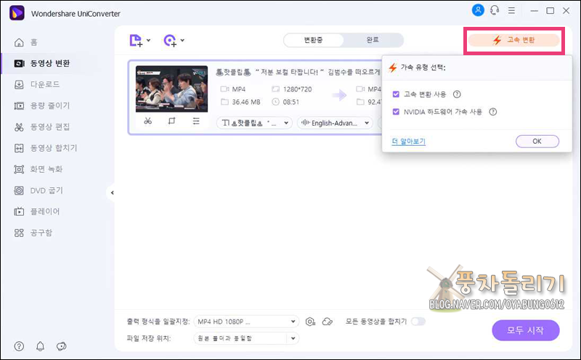Viewport: 581px width, 360px height.
Task: Open 다운로드 in the sidebar
Action: 37,84
